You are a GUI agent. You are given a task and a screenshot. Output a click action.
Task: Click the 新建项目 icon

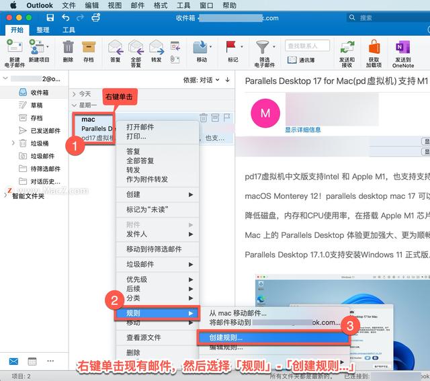click(36, 46)
